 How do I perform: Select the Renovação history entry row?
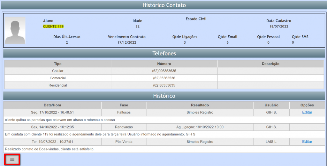click(124, 127)
